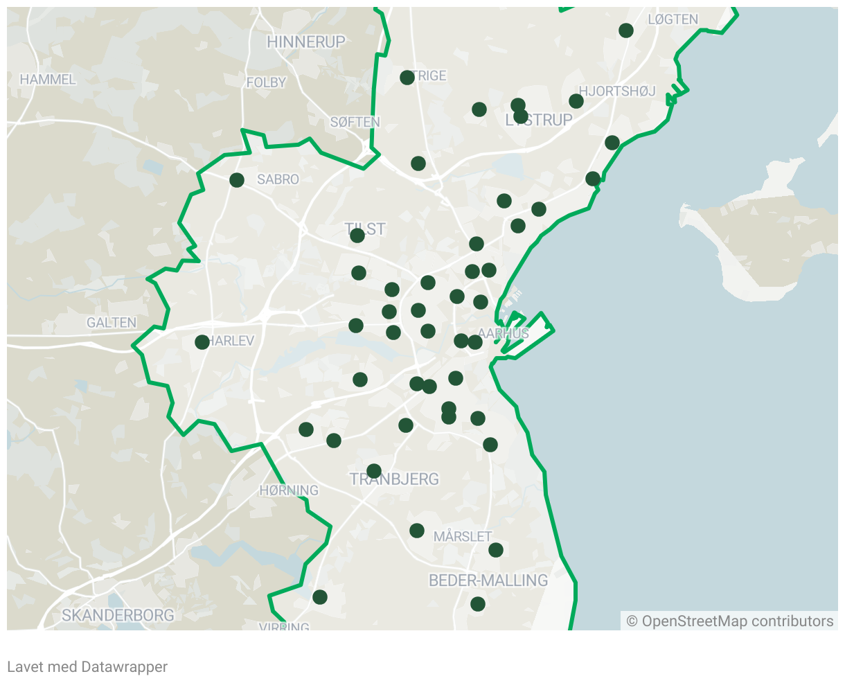Screen dimensions: 845x683
Task: Select the marker left of the Harlev label
Action: 202,342
